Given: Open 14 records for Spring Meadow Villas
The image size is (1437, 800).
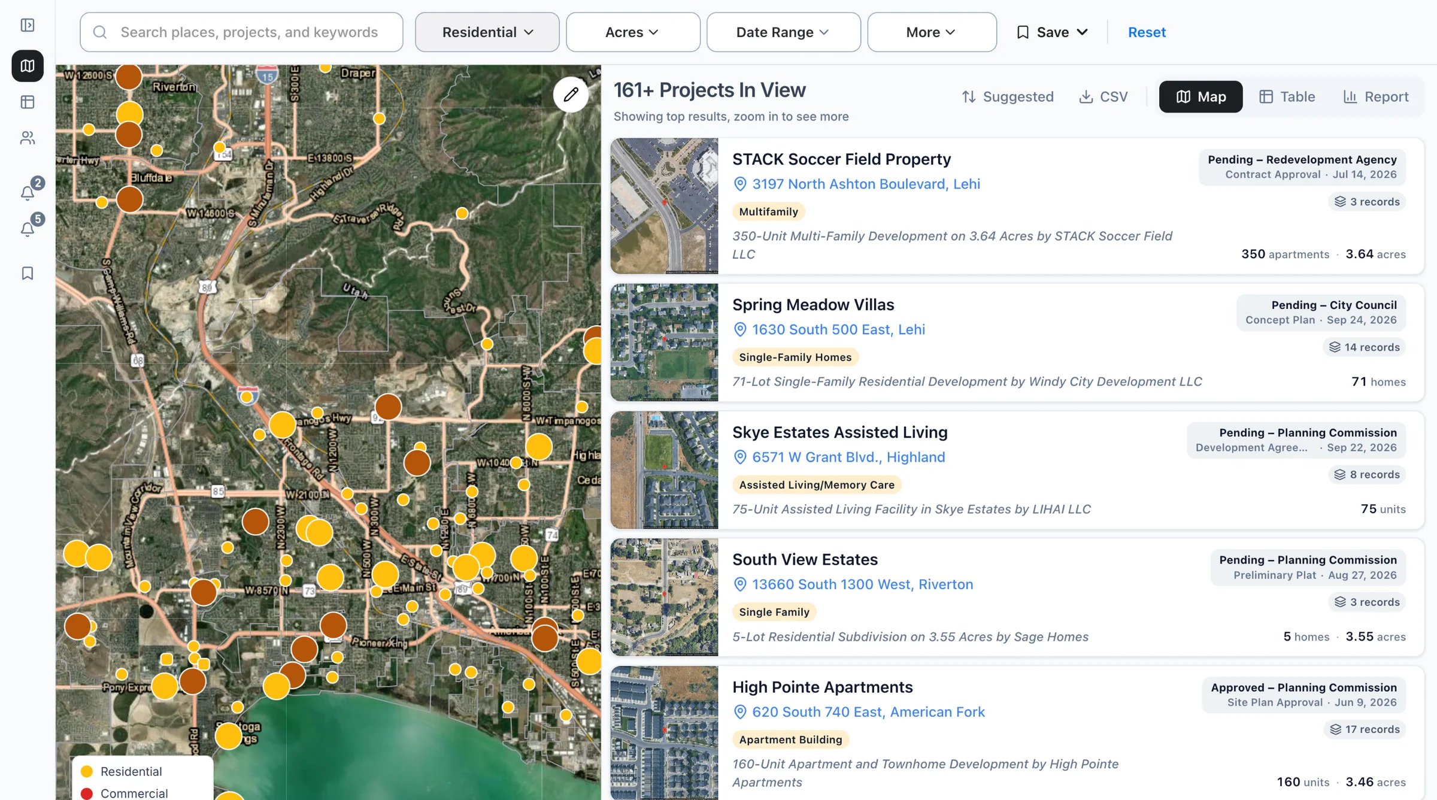Looking at the screenshot, I should pyautogui.click(x=1364, y=347).
